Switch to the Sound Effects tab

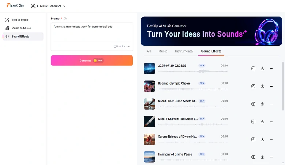211,51
